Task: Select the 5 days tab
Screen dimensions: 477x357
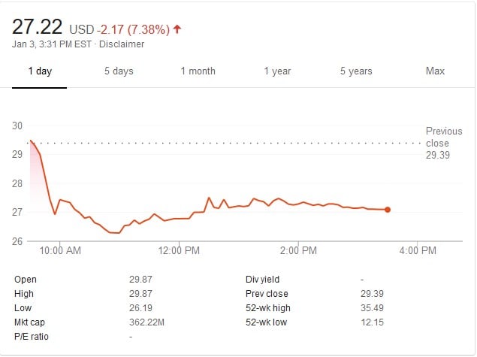Action: (x=118, y=71)
